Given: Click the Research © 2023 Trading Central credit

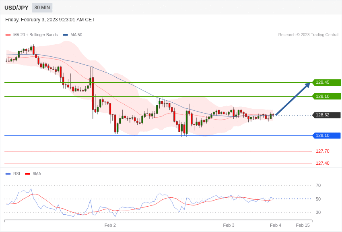Looking at the screenshot, I should pyautogui.click(x=308, y=35).
